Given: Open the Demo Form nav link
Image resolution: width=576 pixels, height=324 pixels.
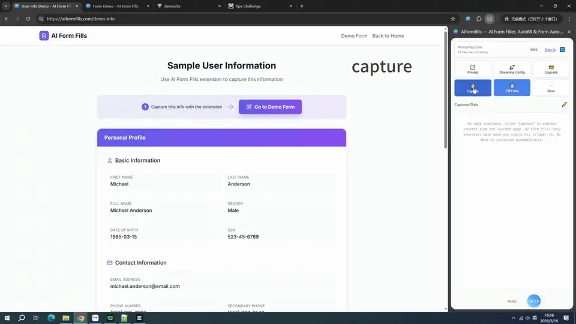Looking at the screenshot, I should pos(354,35).
